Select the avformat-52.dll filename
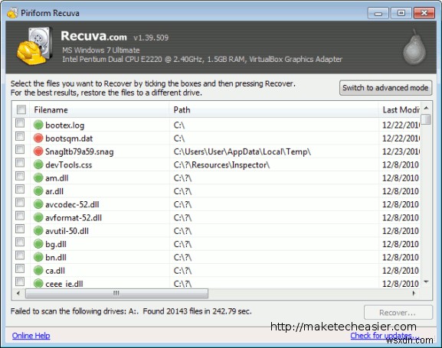Image resolution: width=442 pixels, height=348 pixels. tap(74, 218)
